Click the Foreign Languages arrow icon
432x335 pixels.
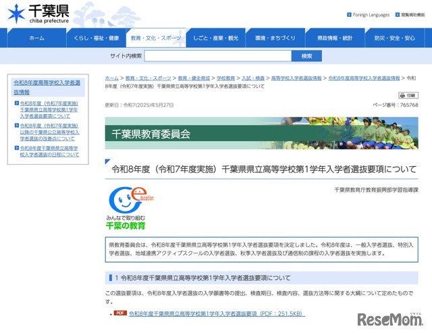tap(349, 15)
